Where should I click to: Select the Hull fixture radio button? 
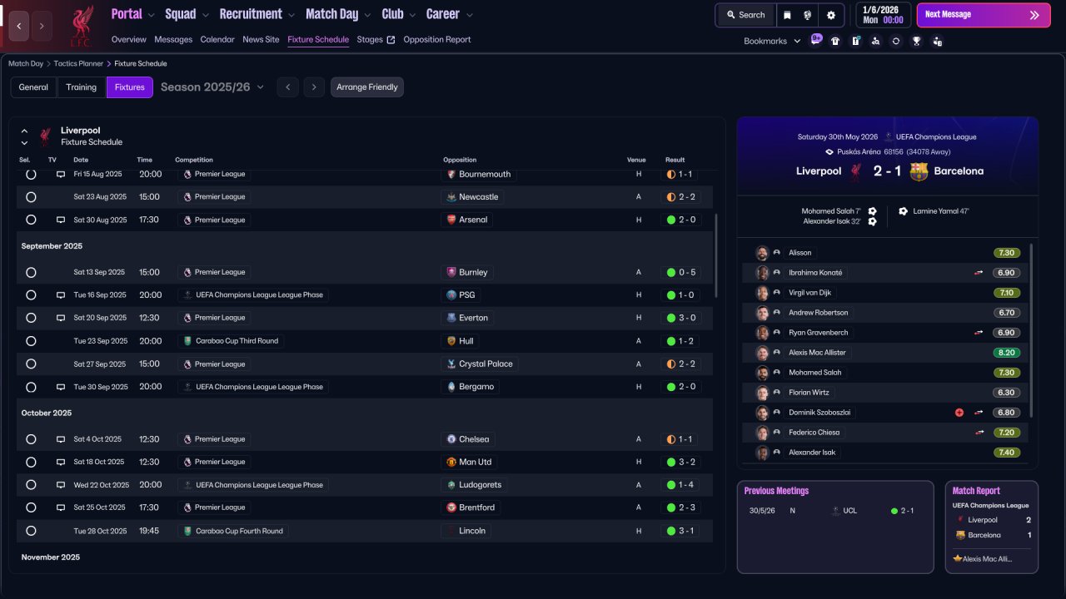click(31, 341)
